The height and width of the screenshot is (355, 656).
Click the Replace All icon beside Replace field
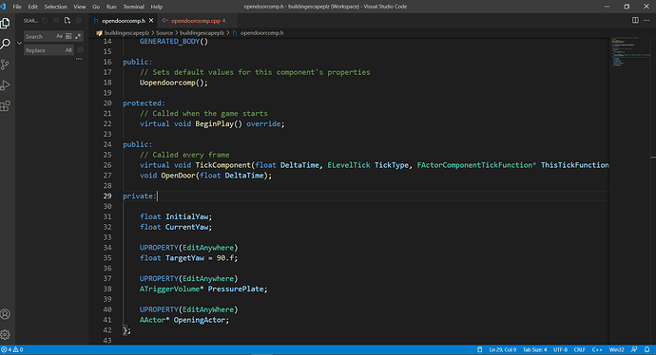80,50
